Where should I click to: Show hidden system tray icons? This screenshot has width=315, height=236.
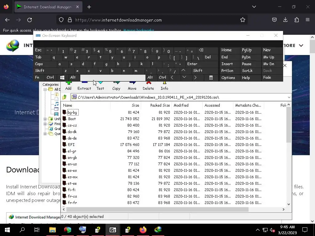[x=258, y=230]
